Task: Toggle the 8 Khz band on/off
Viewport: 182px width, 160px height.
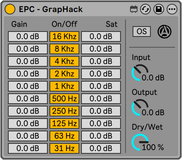Action: (x=64, y=49)
